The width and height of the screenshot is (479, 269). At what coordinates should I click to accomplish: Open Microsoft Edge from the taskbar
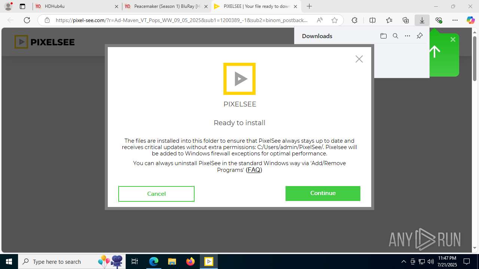[154, 262]
